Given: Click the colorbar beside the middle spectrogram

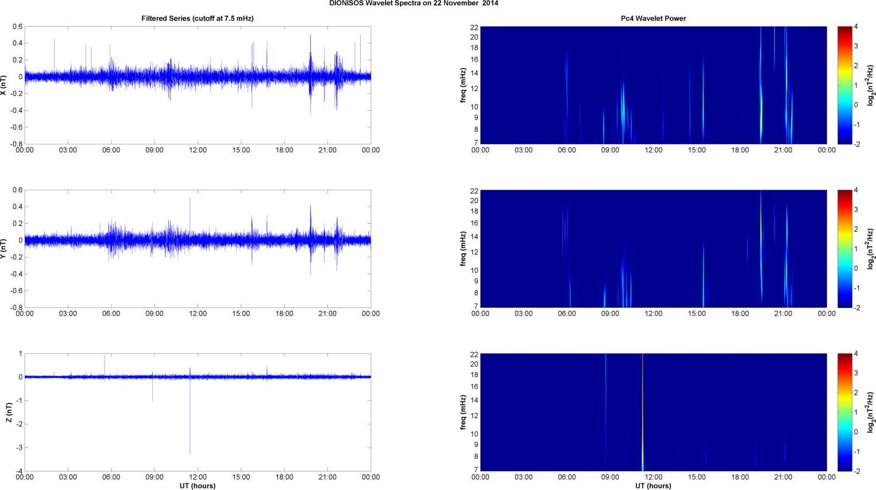Looking at the screenshot, I should click(x=844, y=248).
